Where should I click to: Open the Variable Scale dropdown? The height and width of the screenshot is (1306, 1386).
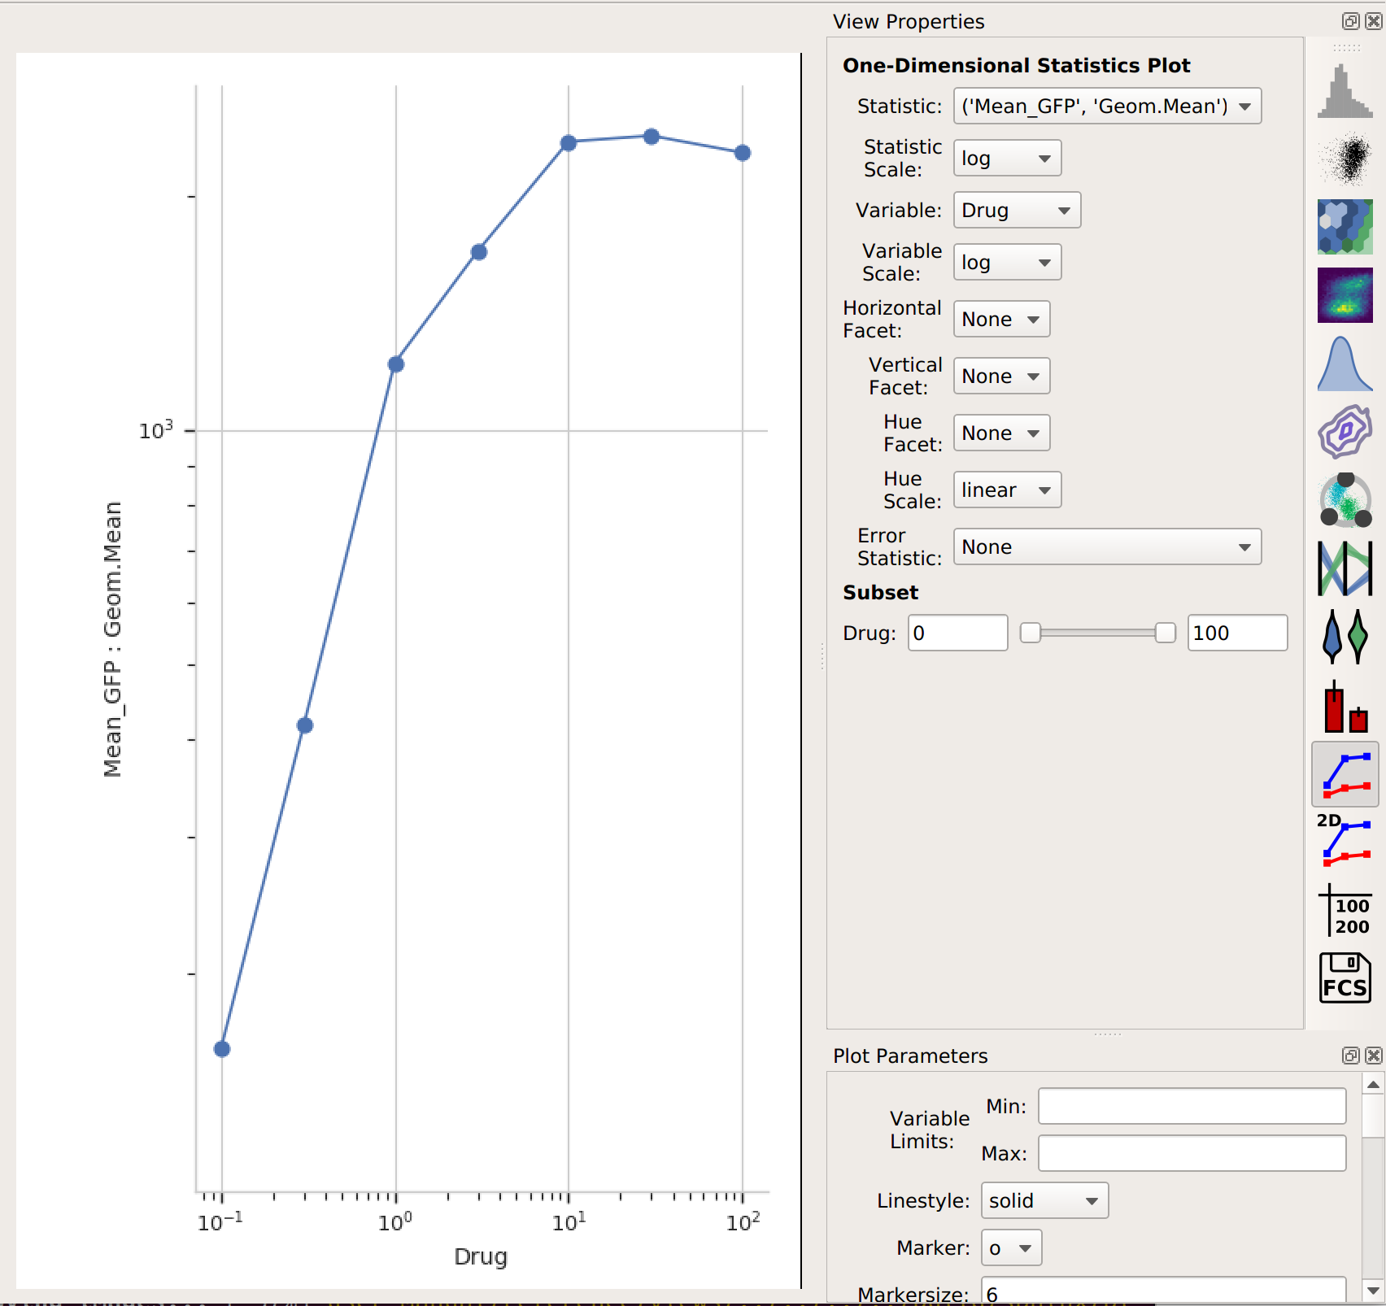tap(1007, 263)
